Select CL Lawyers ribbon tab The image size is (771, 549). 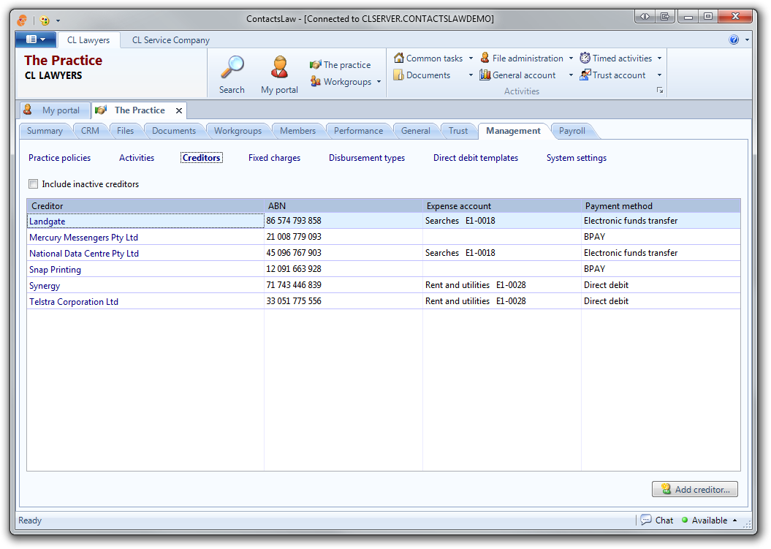click(88, 40)
